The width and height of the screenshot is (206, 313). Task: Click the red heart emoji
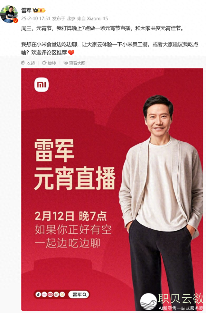[x=71, y=53]
